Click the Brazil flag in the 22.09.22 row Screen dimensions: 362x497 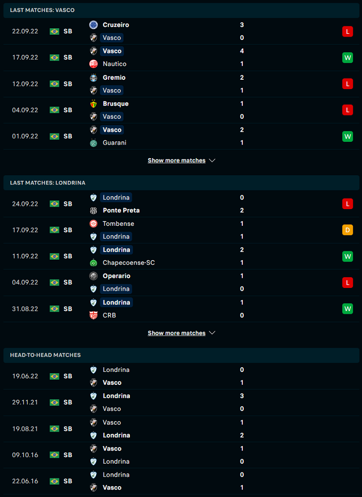[55, 32]
